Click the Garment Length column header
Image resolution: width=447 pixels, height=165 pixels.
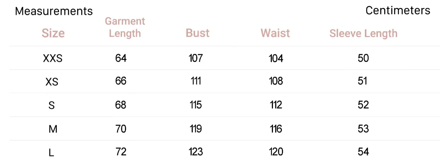click(125, 27)
